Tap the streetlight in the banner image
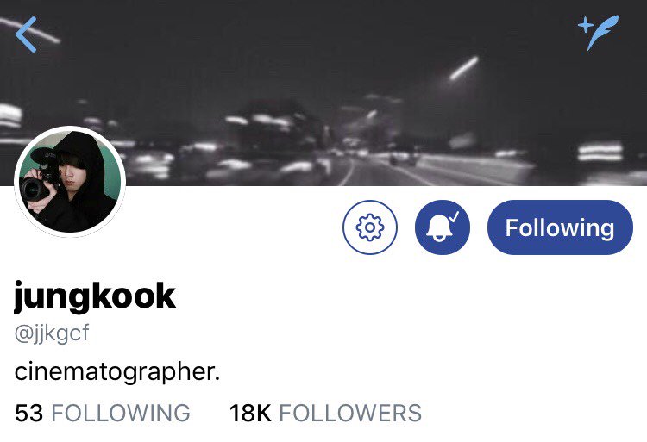This screenshot has width=647, height=442. [464, 67]
